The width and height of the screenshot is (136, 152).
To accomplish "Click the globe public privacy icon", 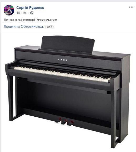I will click(32, 13).
